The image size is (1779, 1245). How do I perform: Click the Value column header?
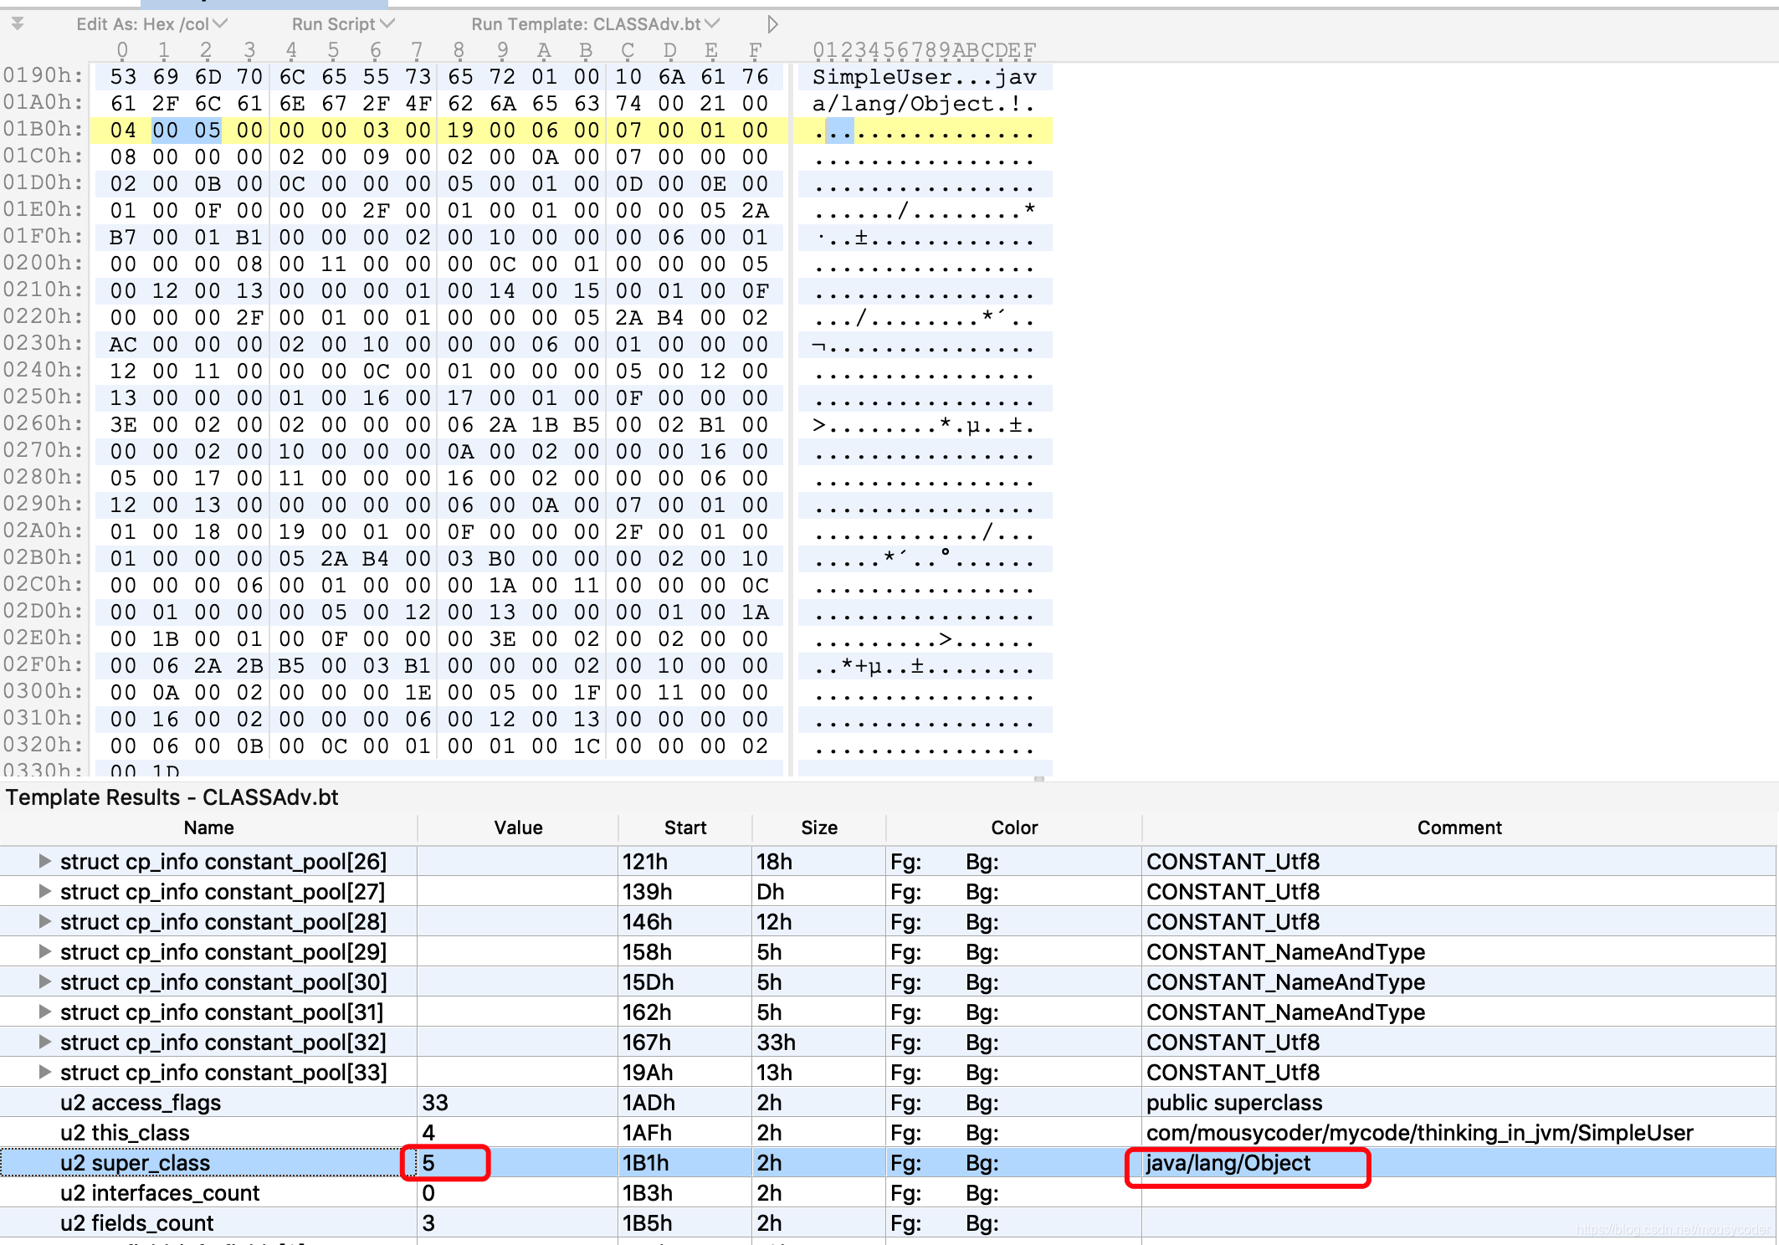[518, 827]
